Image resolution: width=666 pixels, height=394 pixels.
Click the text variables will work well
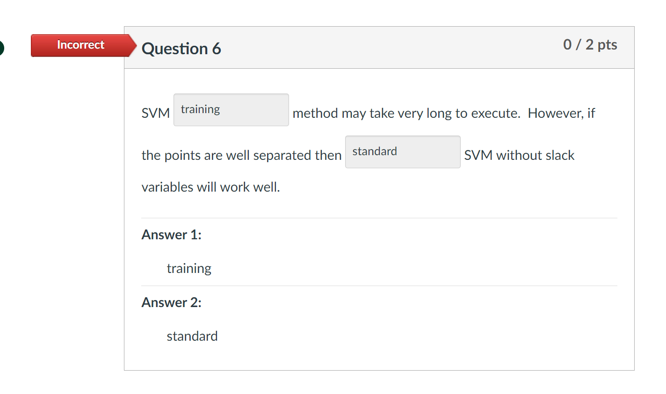pyautogui.click(x=210, y=187)
